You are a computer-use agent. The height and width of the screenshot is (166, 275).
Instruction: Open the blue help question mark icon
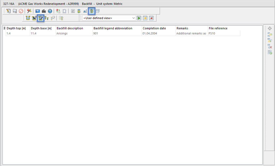tap(50, 11)
